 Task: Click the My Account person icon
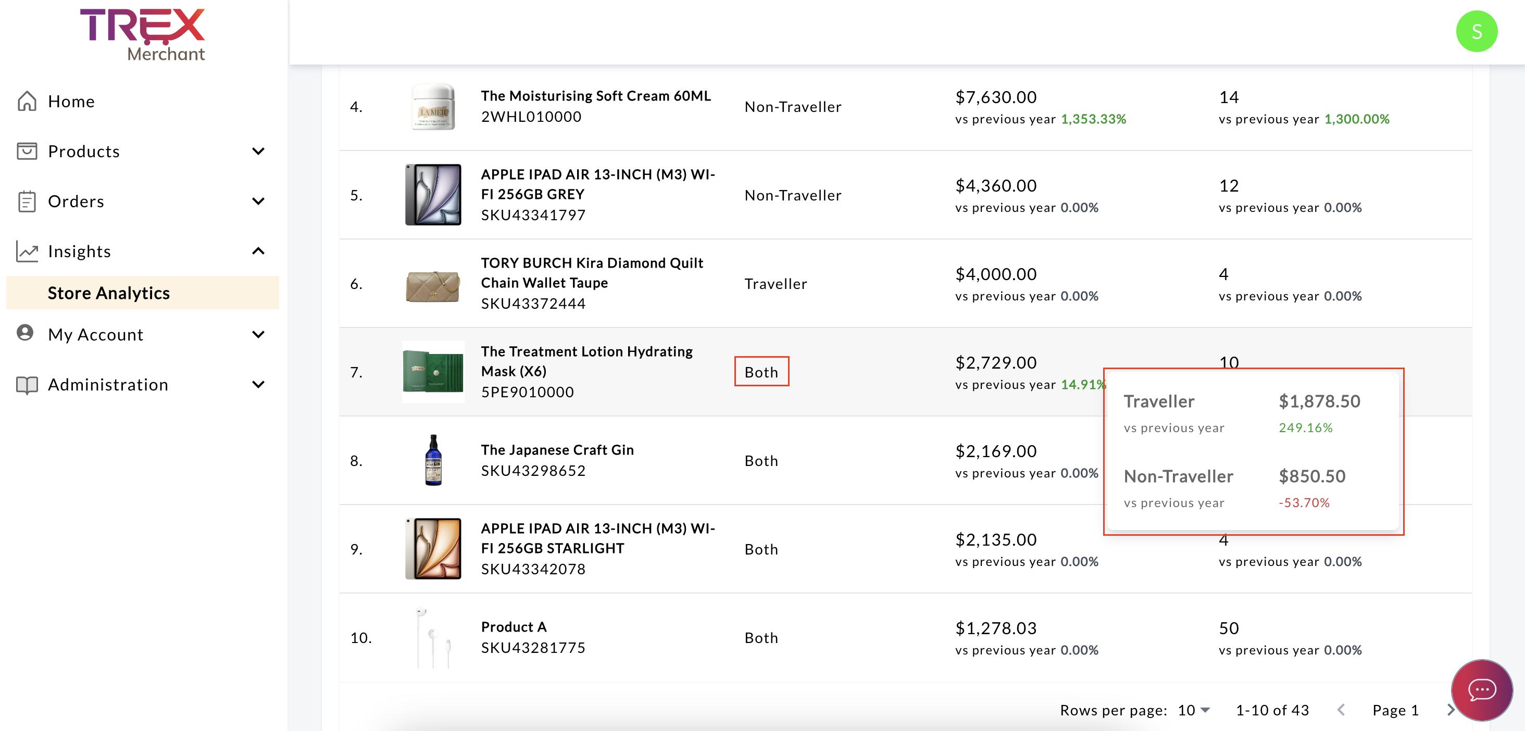[x=26, y=333]
